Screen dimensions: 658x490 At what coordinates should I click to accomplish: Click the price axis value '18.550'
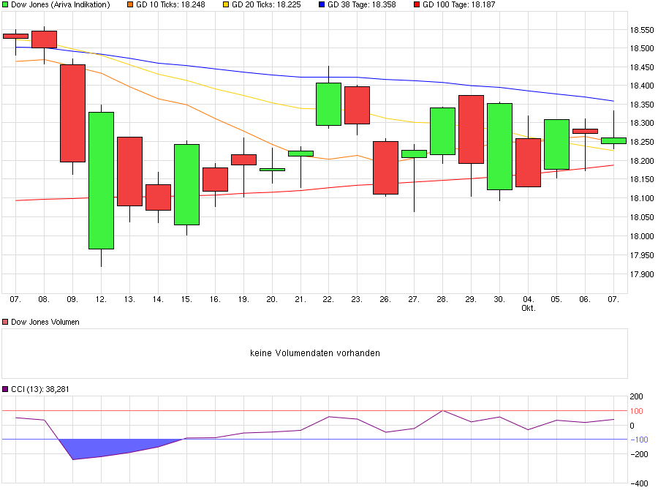pyautogui.click(x=642, y=30)
